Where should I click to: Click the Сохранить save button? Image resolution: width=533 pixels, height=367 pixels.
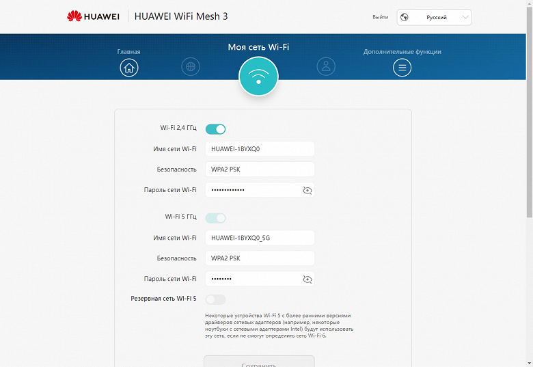click(259, 363)
